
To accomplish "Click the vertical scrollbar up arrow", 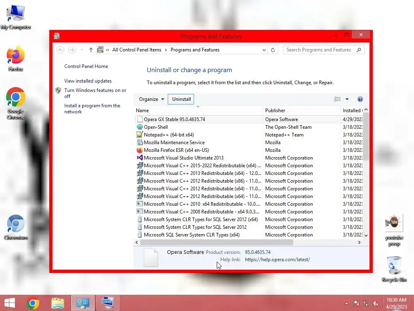I will 366,109.
